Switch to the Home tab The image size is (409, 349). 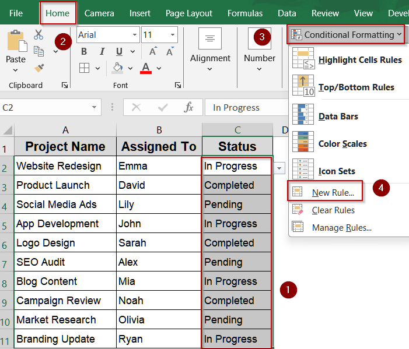57,13
